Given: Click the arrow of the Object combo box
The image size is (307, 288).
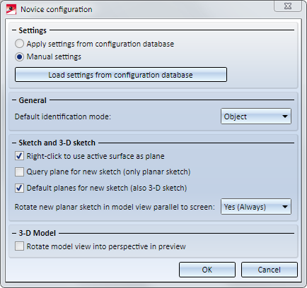Looking at the screenshot, I should [x=285, y=116].
